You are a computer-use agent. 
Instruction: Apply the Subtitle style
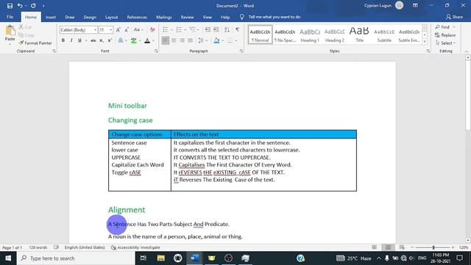384,35
